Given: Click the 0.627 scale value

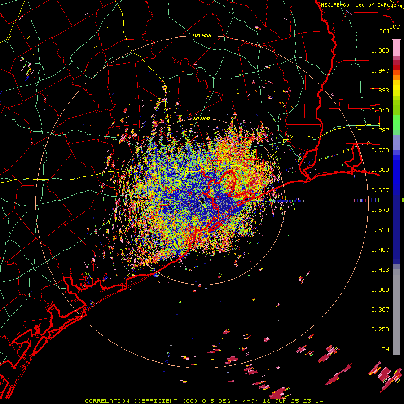Looking at the screenshot, I should 380,190.
